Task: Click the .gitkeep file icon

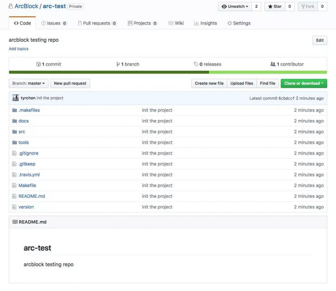Action: [x=14, y=164]
